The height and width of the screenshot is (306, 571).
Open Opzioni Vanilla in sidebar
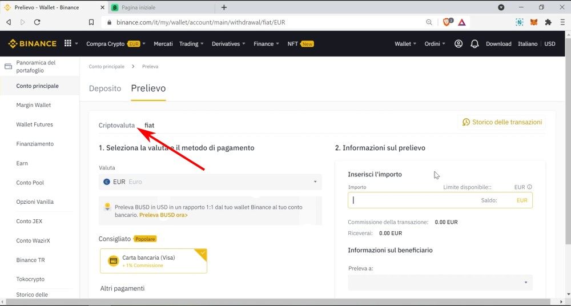click(35, 202)
